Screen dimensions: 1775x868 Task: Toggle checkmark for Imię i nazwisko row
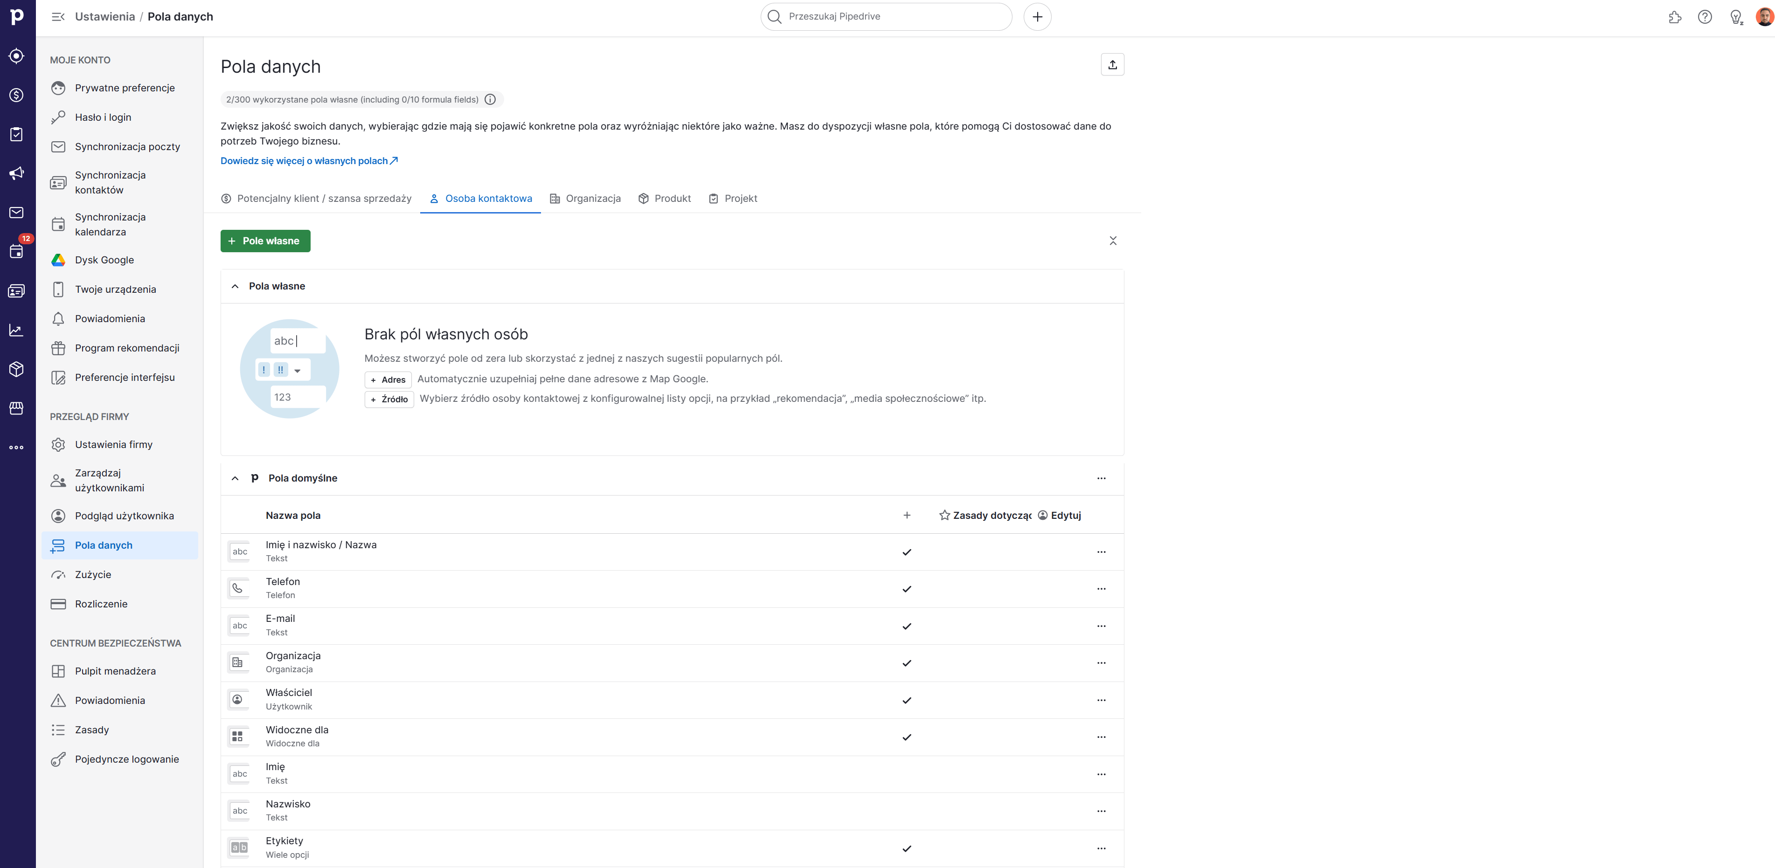click(x=907, y=552)
